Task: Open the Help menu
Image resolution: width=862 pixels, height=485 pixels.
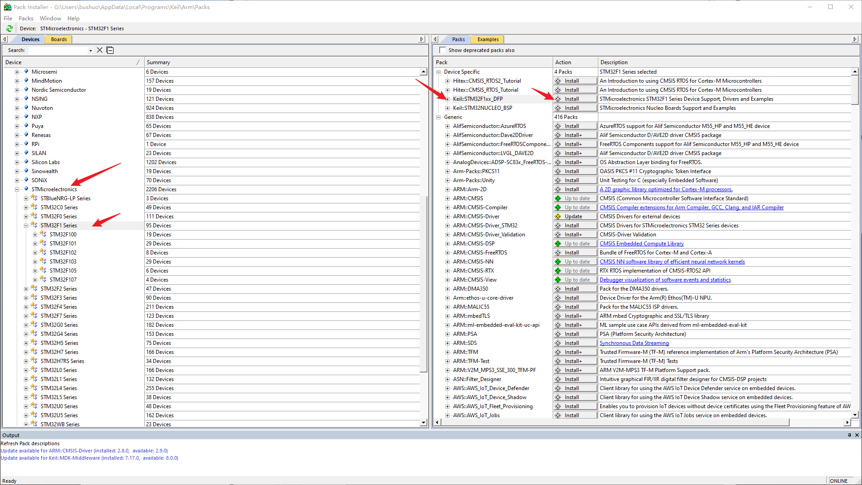Action: pos(73,19)
